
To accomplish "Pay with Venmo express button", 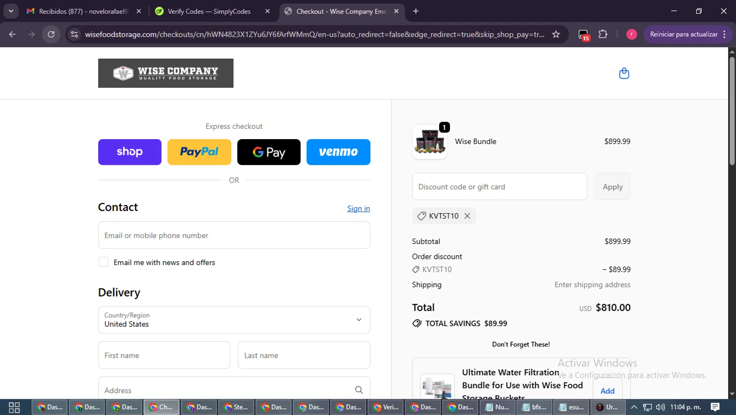I will pos(339,152).
